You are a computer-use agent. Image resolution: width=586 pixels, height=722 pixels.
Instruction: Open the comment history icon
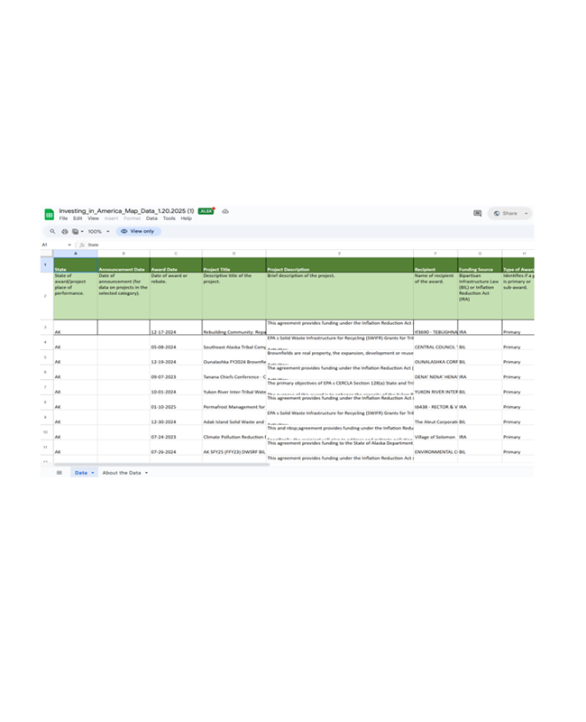coord(477,214)
